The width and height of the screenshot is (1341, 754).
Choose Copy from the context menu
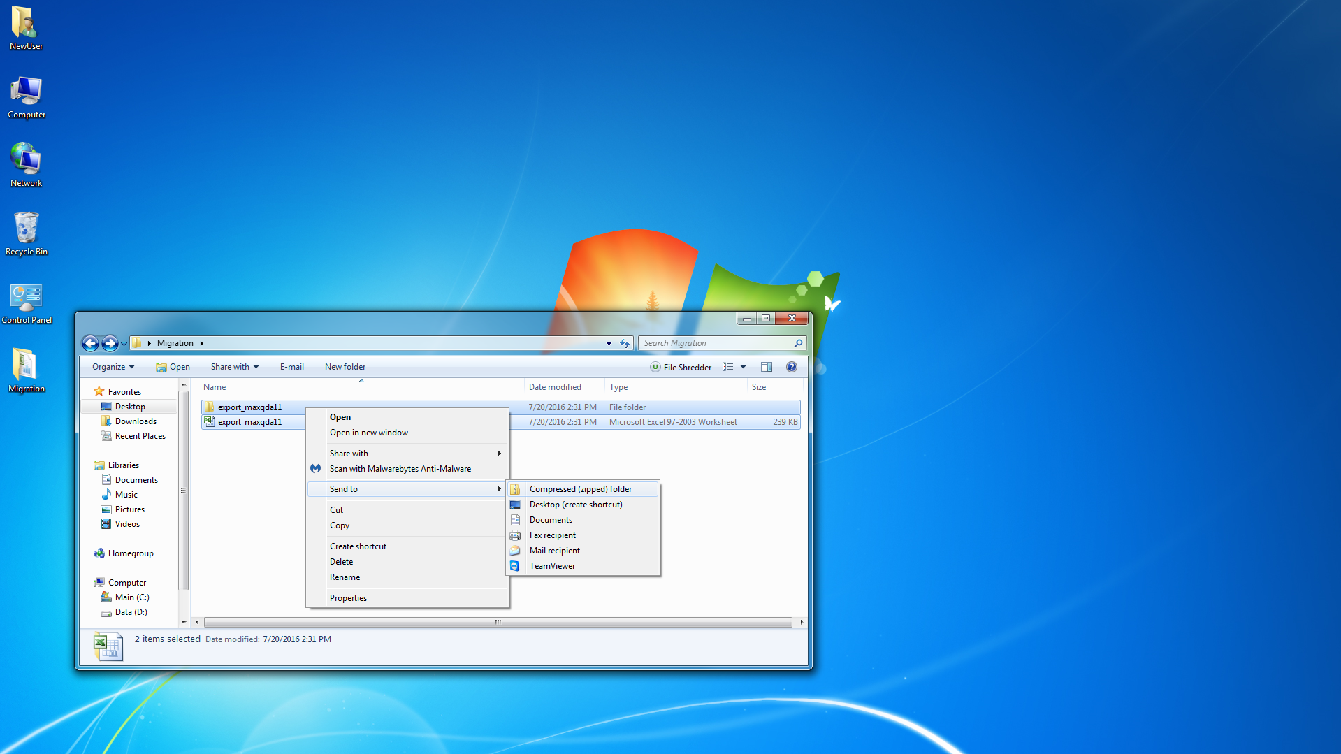click(x=408, y=525)
